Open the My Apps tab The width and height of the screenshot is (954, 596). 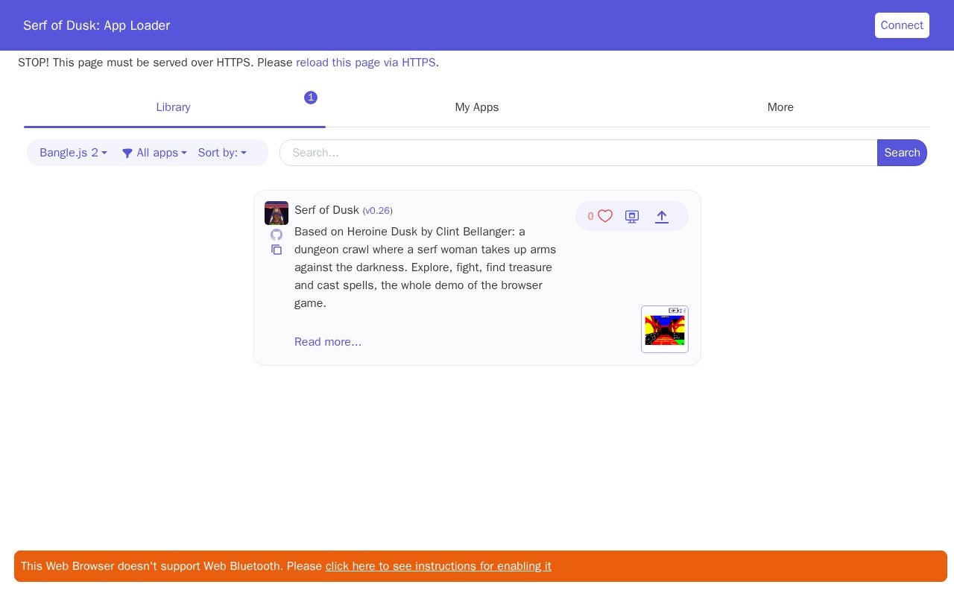(477, 107)
